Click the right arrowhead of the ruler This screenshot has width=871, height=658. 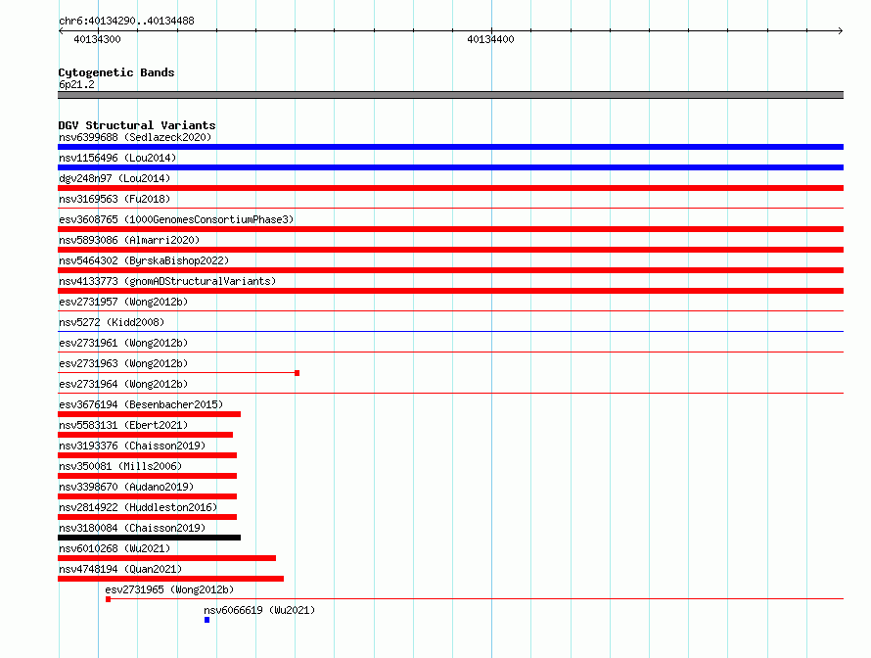click(x=841, y=31)
